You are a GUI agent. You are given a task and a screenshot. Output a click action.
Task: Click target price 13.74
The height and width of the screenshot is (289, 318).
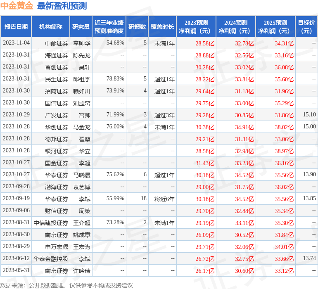[x=309, y=258]
